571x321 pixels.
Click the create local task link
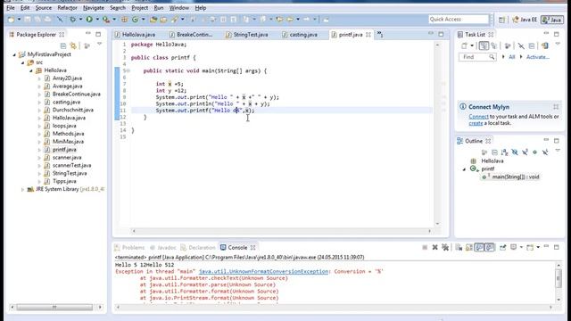(x=476, y=123)
